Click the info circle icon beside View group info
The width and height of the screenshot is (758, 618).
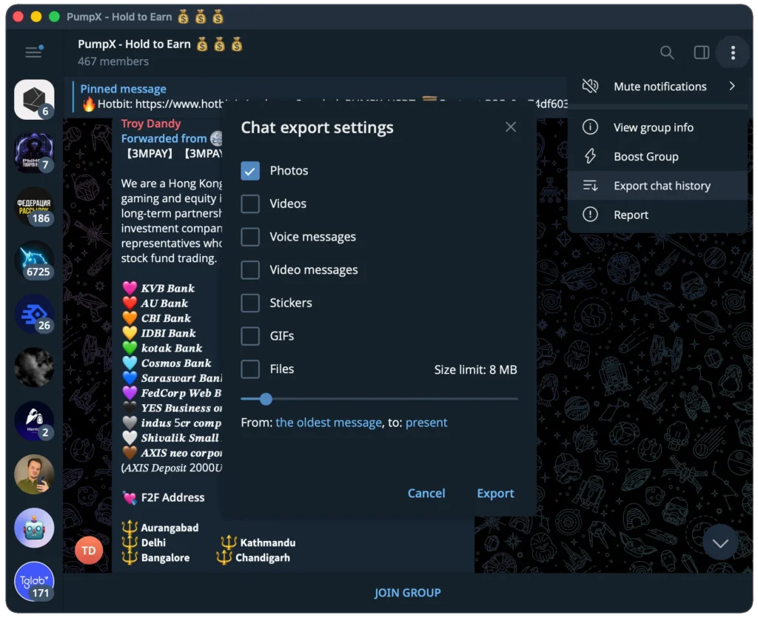tap(590, 127)
